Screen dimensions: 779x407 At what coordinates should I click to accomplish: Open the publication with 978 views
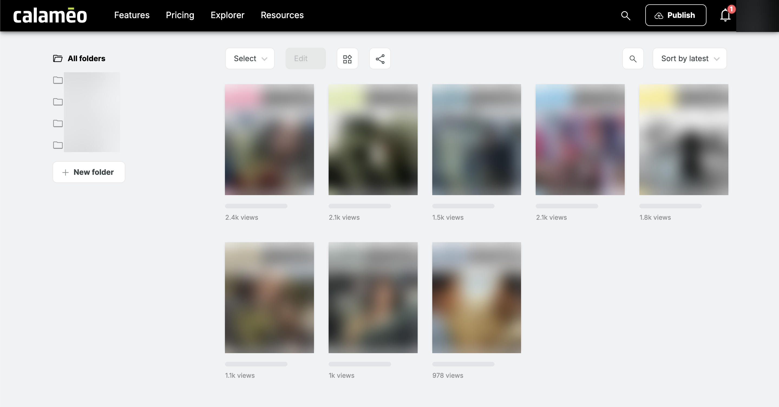[x=476, y=298]
